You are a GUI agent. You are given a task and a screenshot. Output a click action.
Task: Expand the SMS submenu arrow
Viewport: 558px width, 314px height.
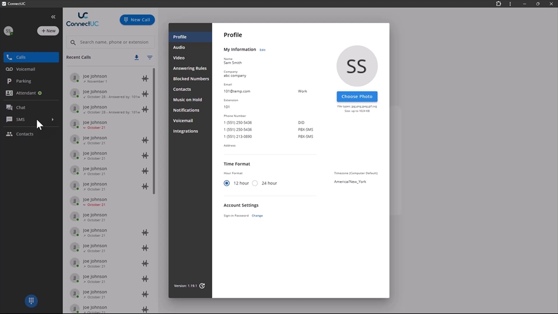[52, 120]
